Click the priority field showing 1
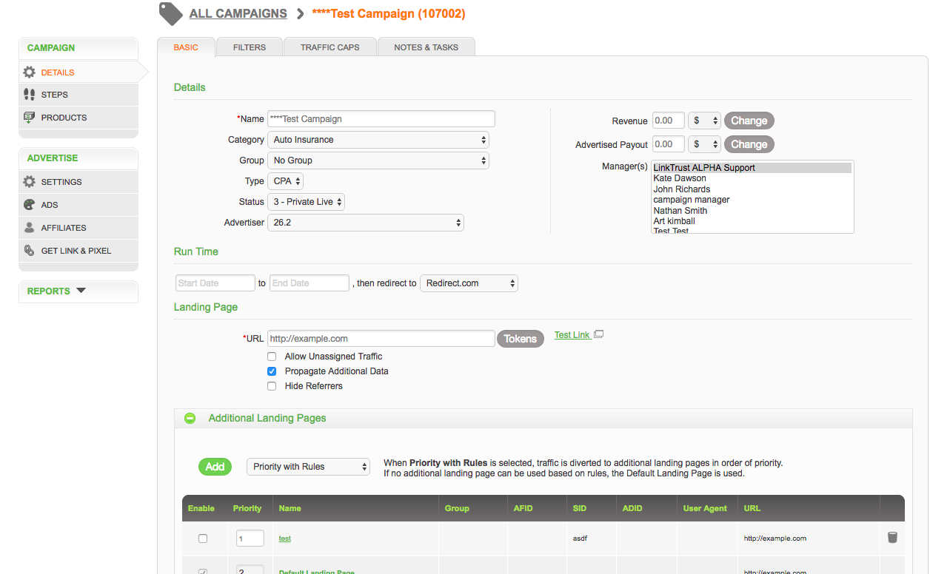 click(x=250, y=538)
